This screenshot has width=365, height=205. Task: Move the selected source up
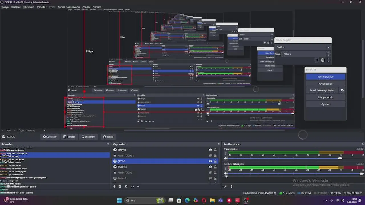(x=133, y=186)
